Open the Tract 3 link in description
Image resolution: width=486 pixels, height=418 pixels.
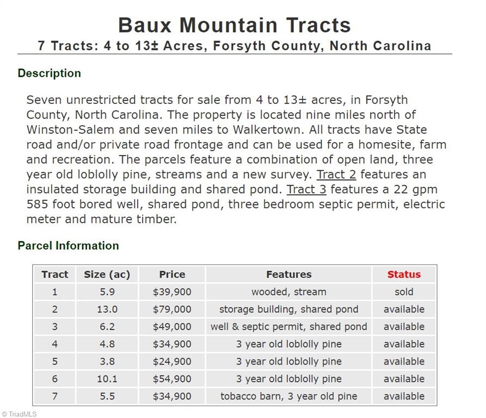click(306, 189)
